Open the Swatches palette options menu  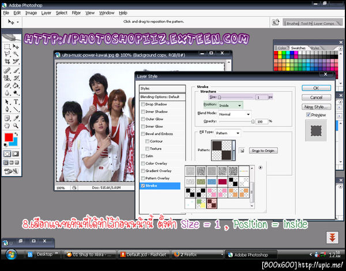[340, 48]
